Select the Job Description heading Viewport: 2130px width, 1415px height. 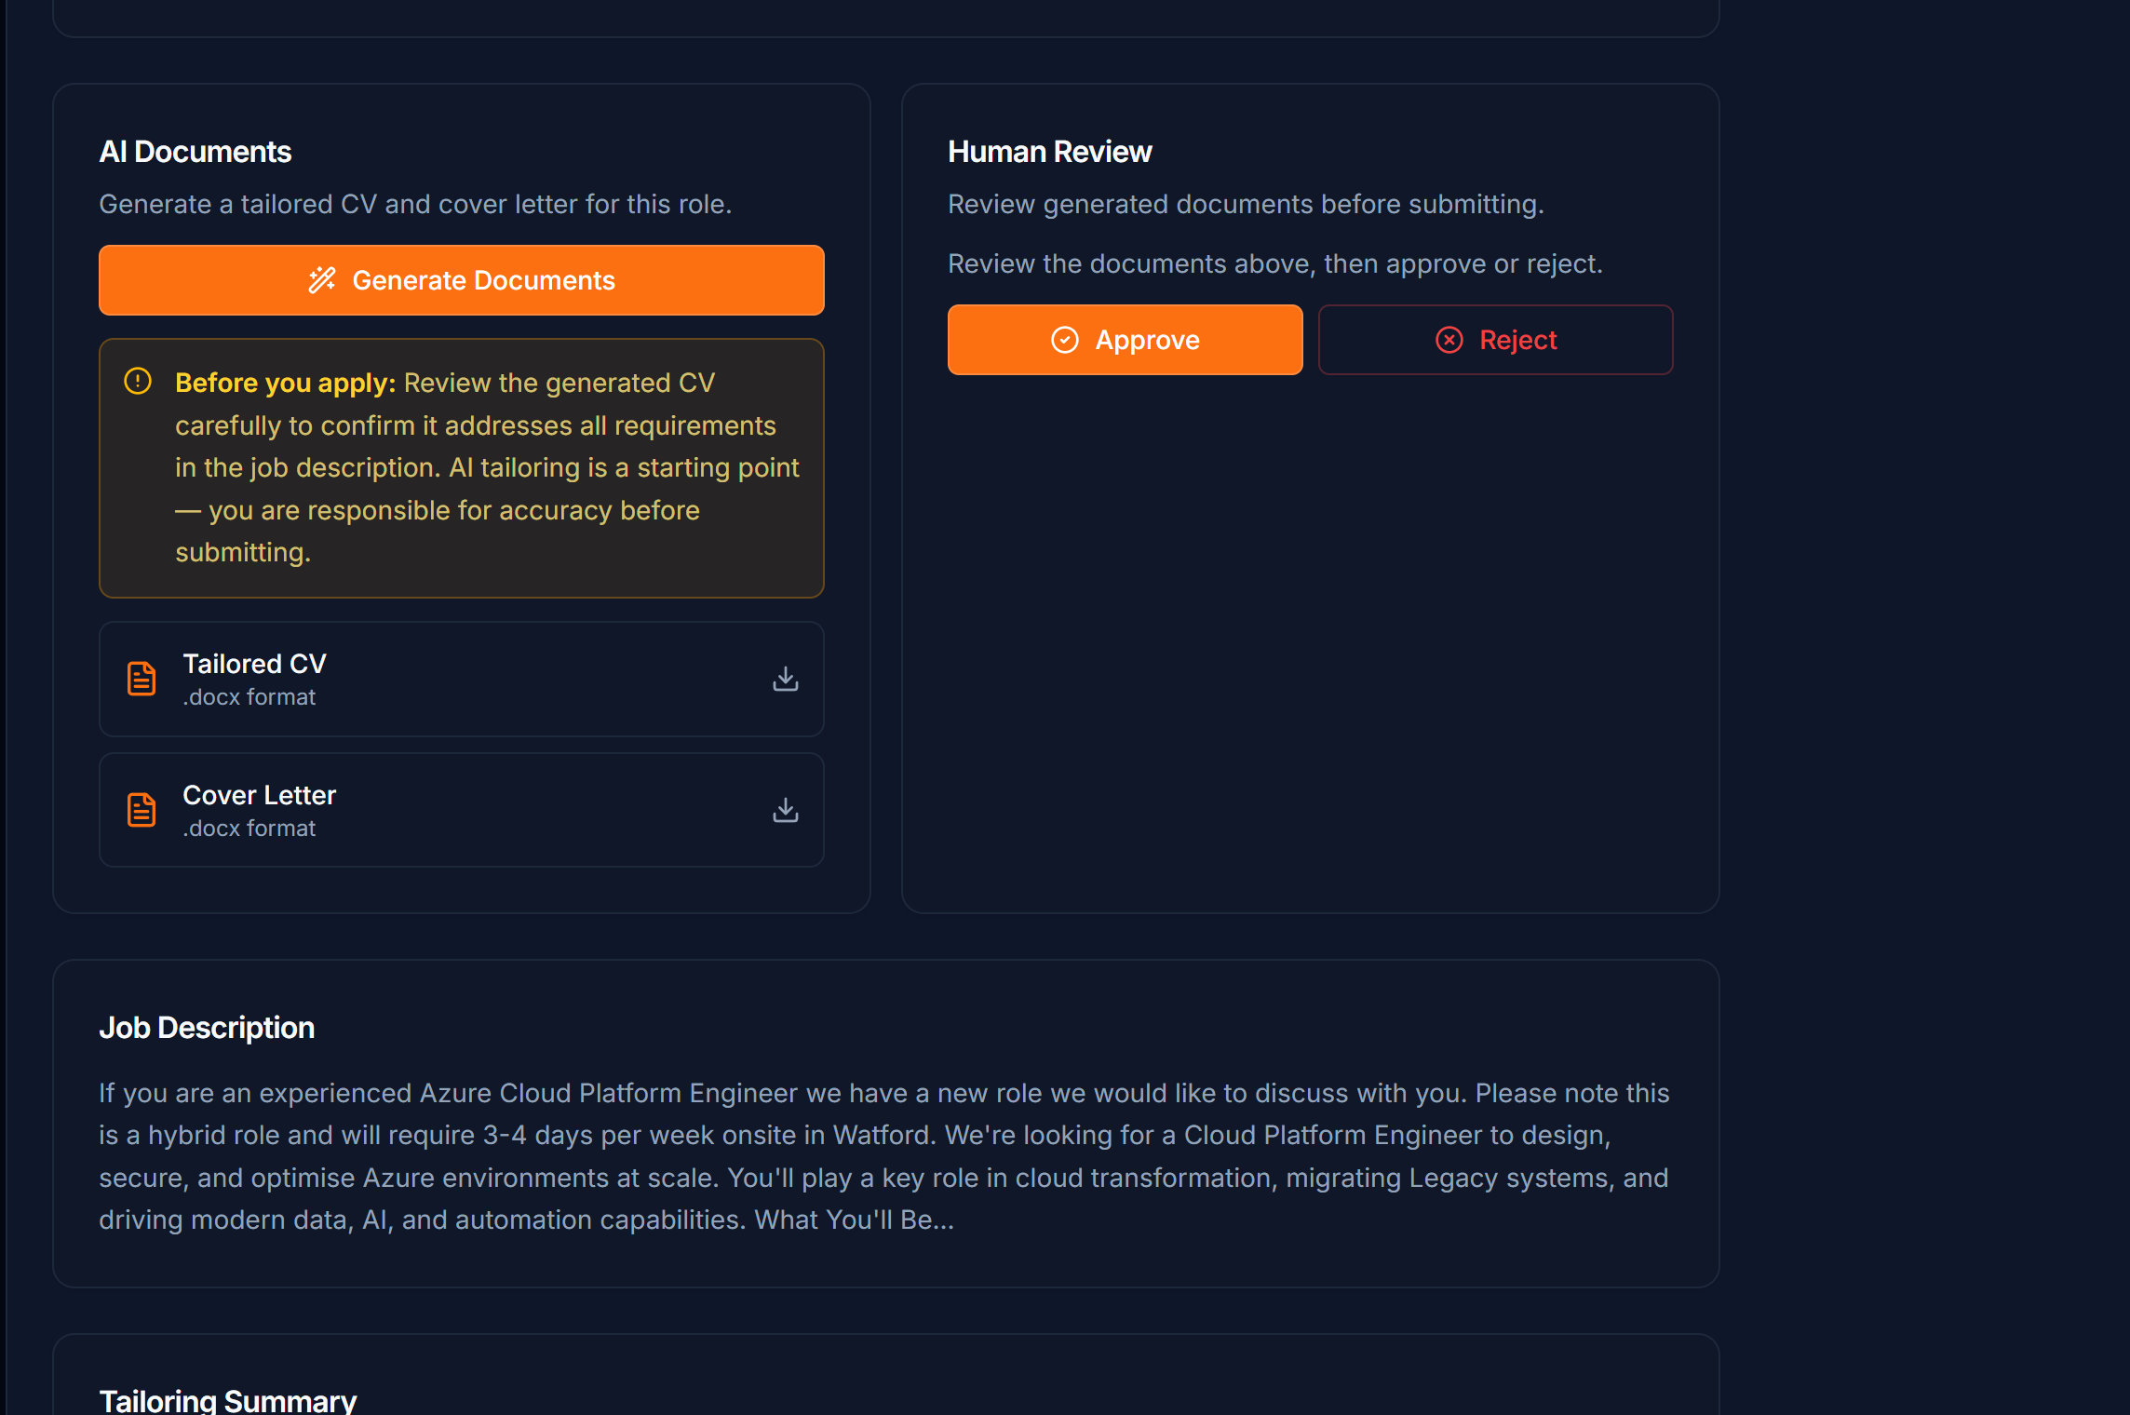click(x=207, y=1028)
